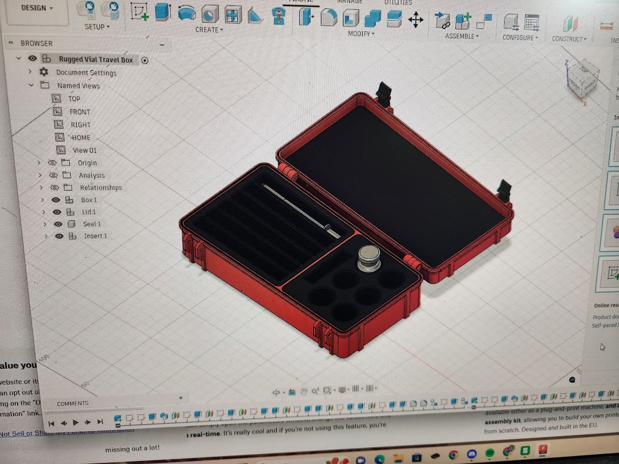Image resolution: width=619 pixels, height=464 pixels.
Task: Click the Spotify icon in taskbar
Action: [x=490, y=452]
